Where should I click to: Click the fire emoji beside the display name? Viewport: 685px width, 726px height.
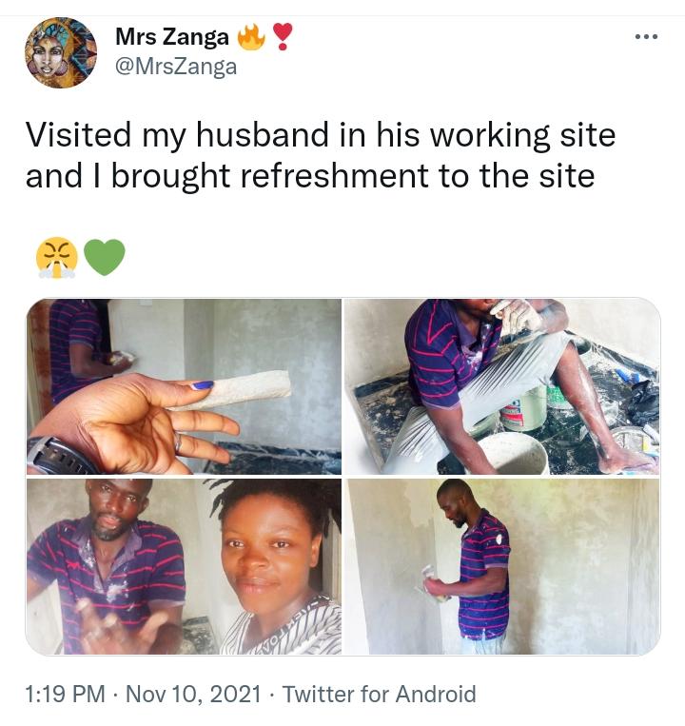click(251, 37)
